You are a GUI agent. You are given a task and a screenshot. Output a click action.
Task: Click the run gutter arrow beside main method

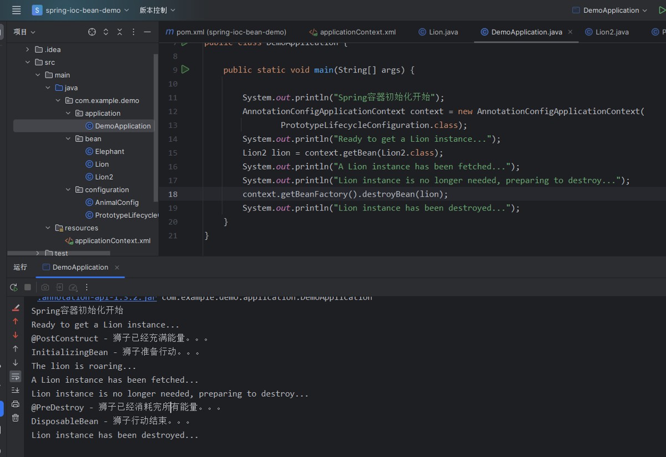click(185, 70)
